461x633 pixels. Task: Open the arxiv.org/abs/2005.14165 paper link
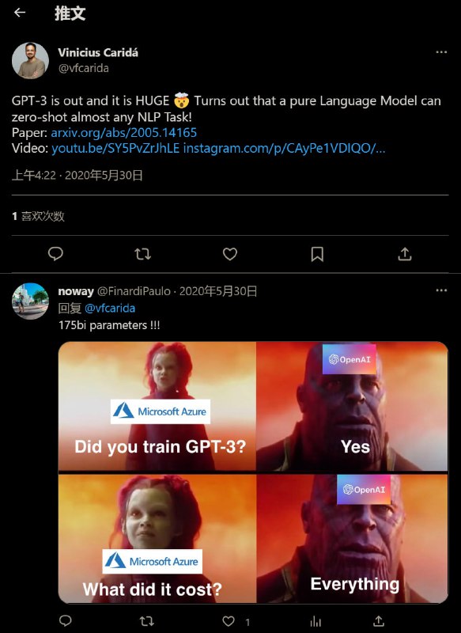coord(124,132)
